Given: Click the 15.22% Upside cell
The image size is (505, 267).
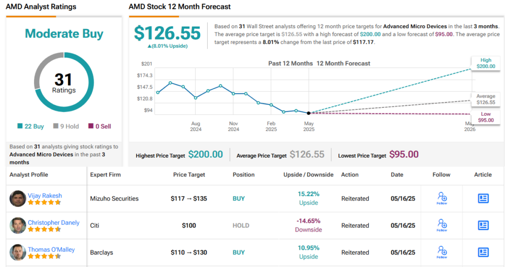Looking at the screenshot, I should tap(309, 198).
